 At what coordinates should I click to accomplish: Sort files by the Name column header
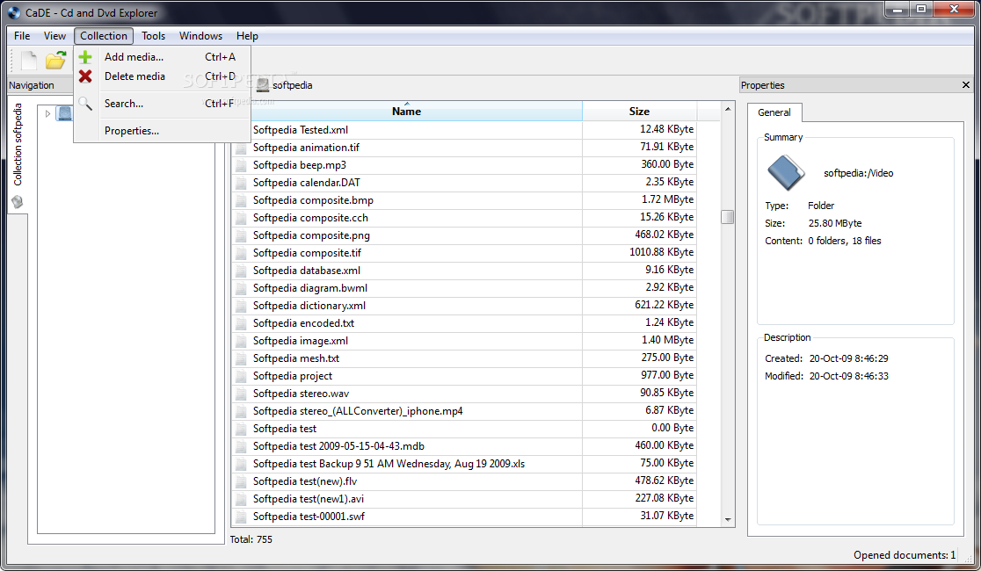(407, 112)
